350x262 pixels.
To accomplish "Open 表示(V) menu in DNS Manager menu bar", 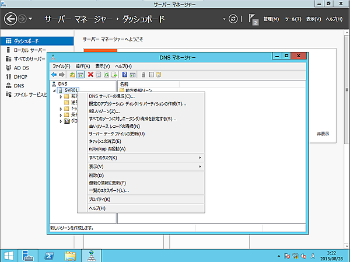I will pos(103,67).
